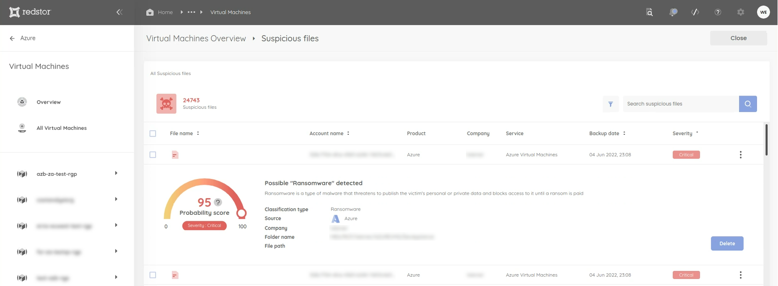The width and height of the screenshot is (778, 286).
Task: Click the Search suspicious files field
Action: [681, 104]
